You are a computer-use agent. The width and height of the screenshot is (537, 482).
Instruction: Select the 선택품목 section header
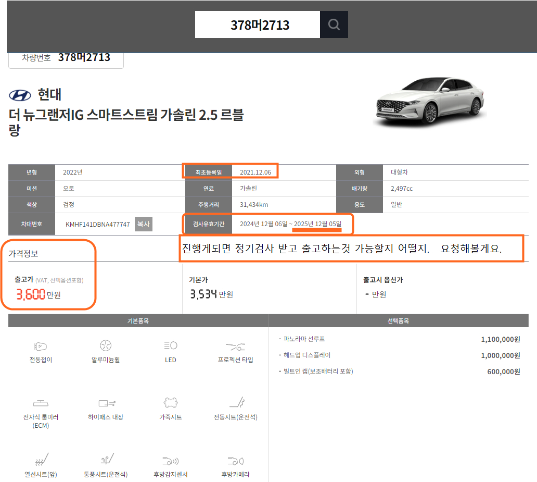(399, 321)
